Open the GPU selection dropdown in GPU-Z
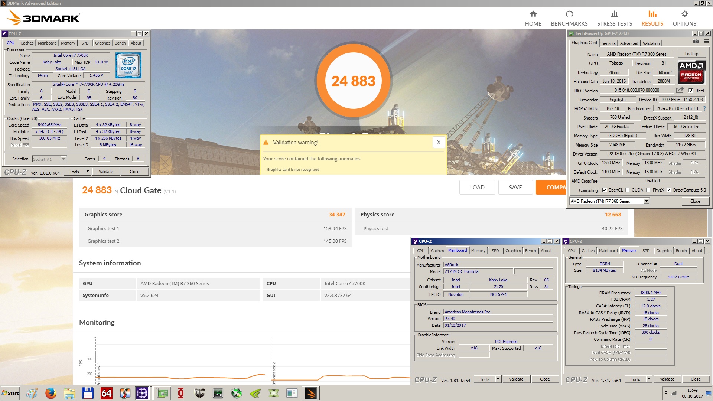Viewport: 713px width, 401px height. point(646,201)
